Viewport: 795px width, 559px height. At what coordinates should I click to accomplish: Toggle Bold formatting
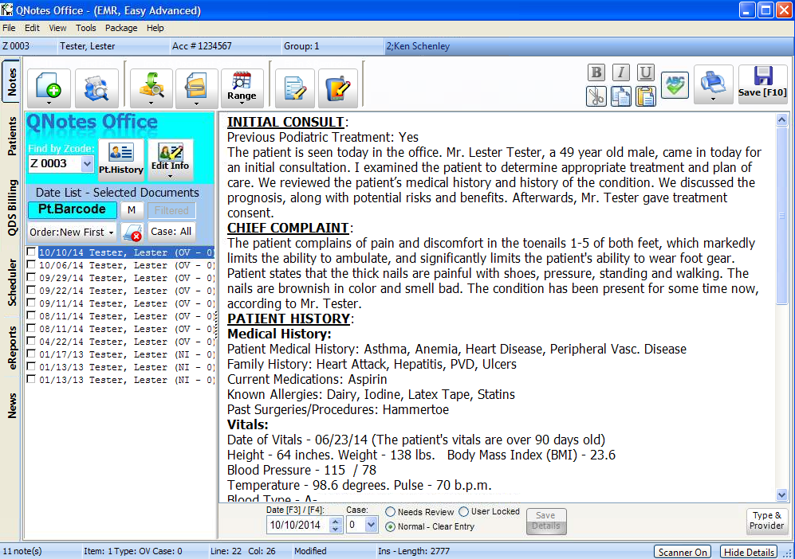point(596,72)
